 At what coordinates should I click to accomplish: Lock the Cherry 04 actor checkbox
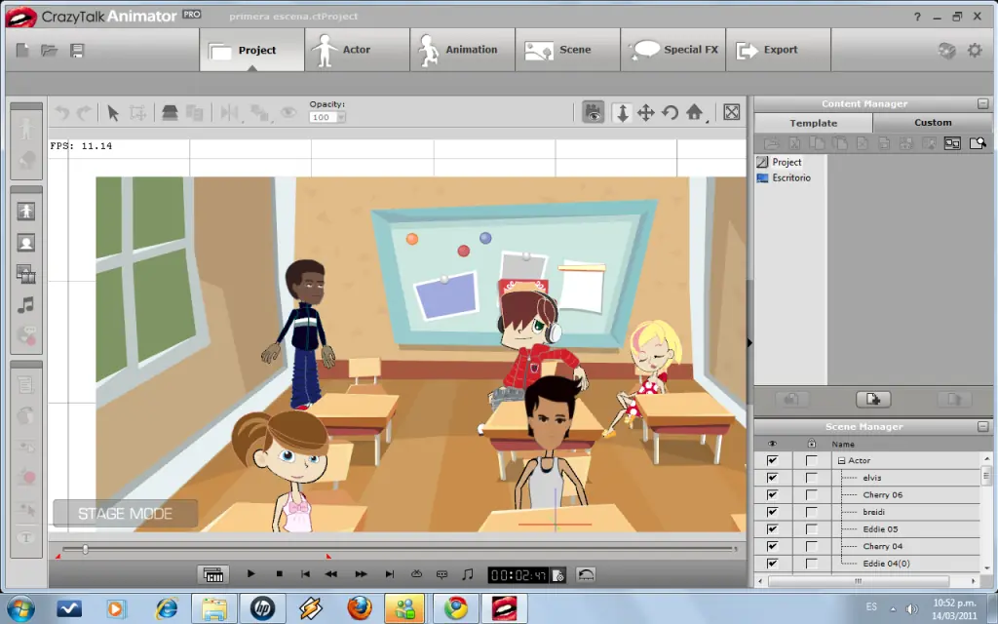click(811, 546)
